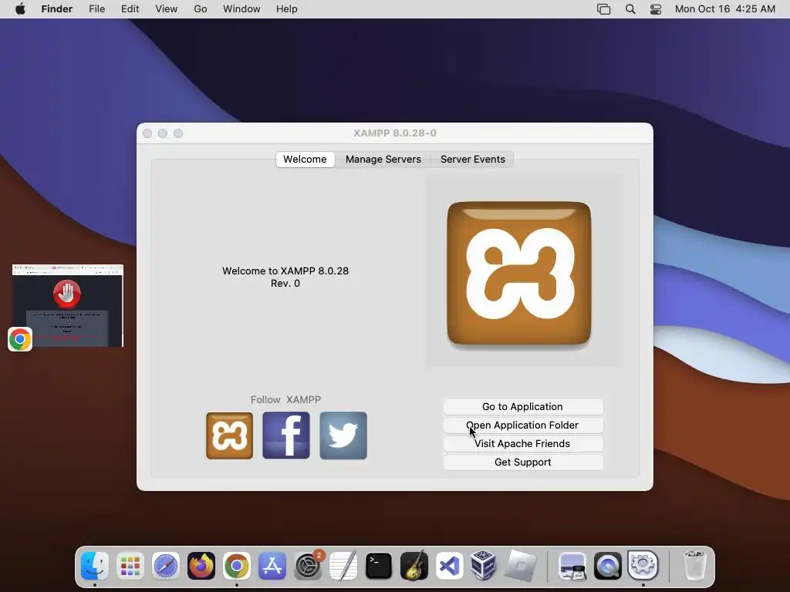
Task: Click the XAMPP manager gear dock icon
Action: [643, 565]
